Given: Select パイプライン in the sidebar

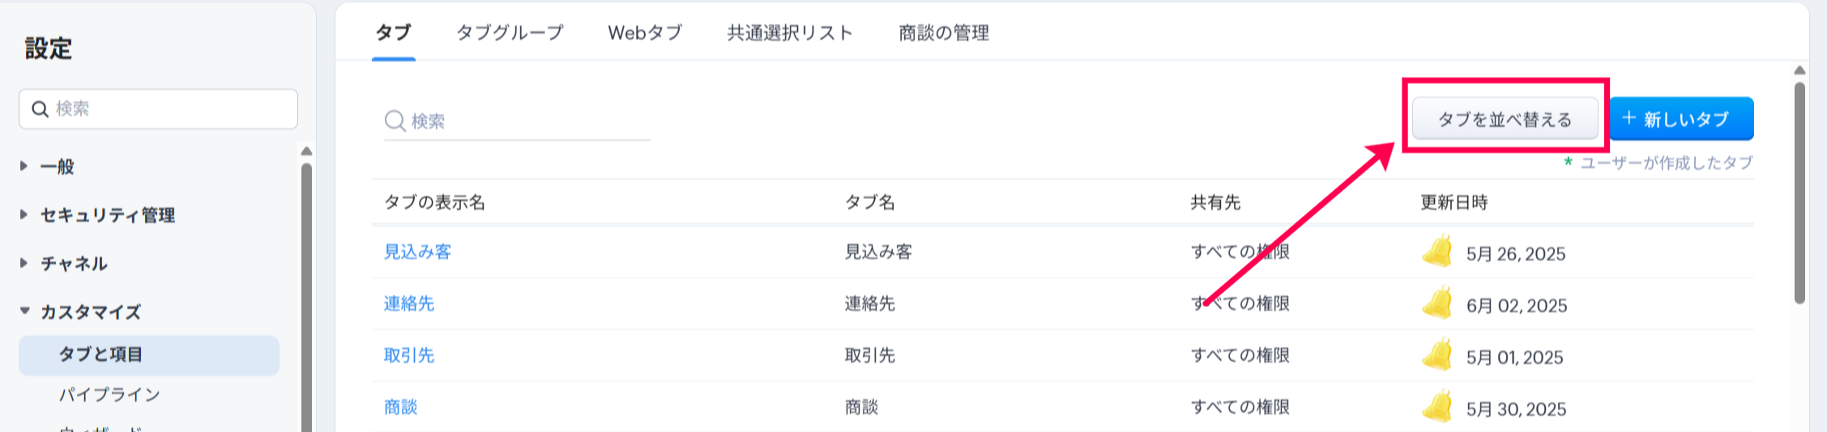Looking at the screenshot, I should click(x=109, y=395).
